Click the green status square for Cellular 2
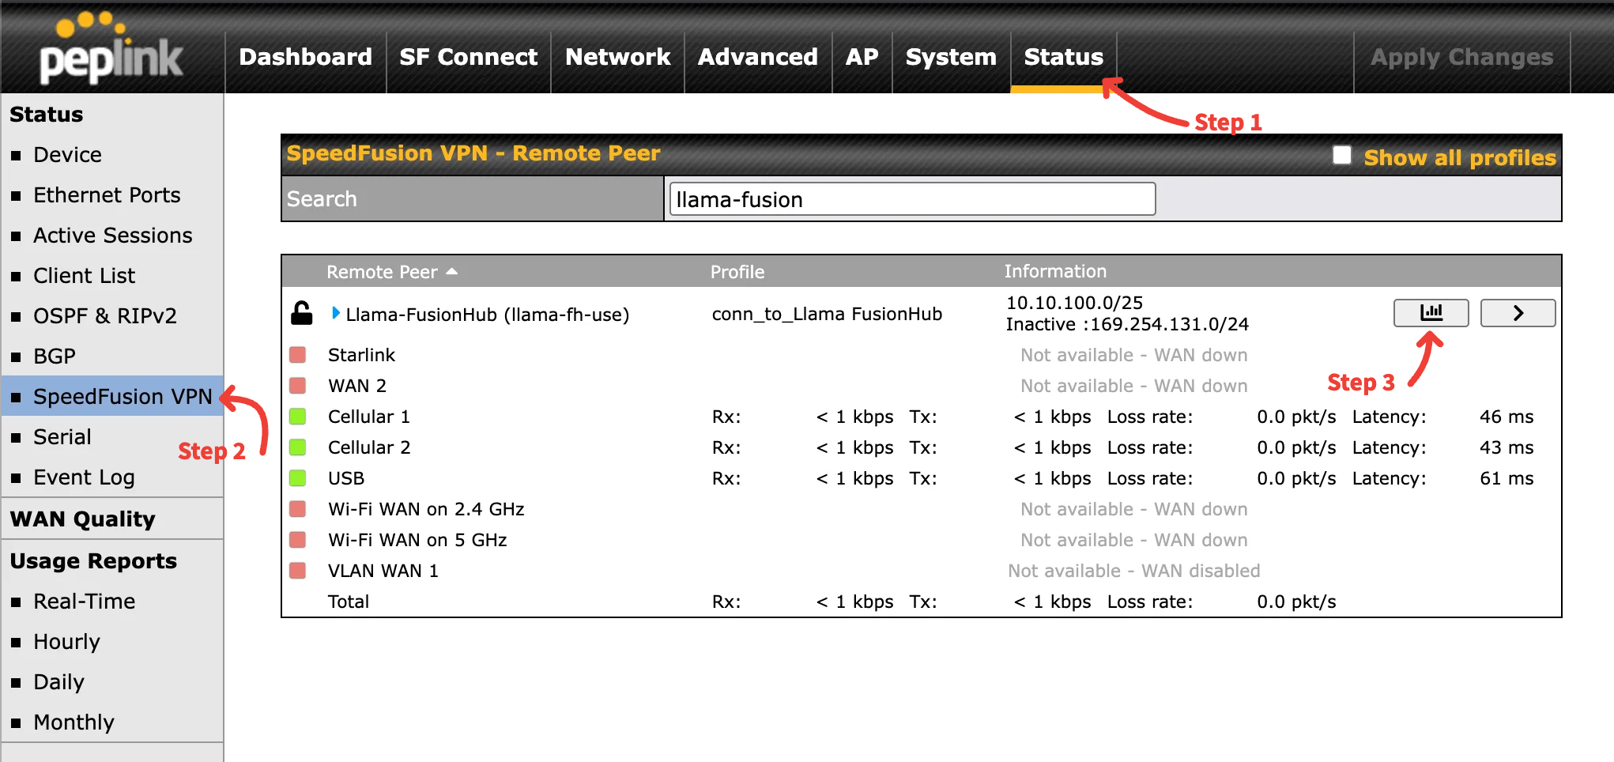Screen dimensions: 1614x762 298,447
